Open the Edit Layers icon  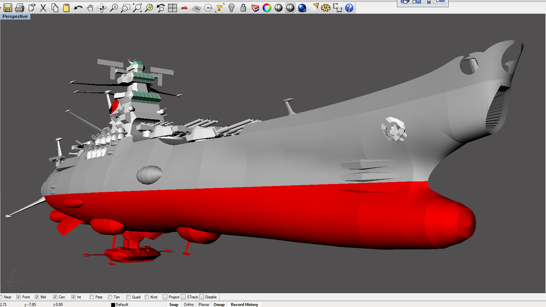(x=255, y=8)
